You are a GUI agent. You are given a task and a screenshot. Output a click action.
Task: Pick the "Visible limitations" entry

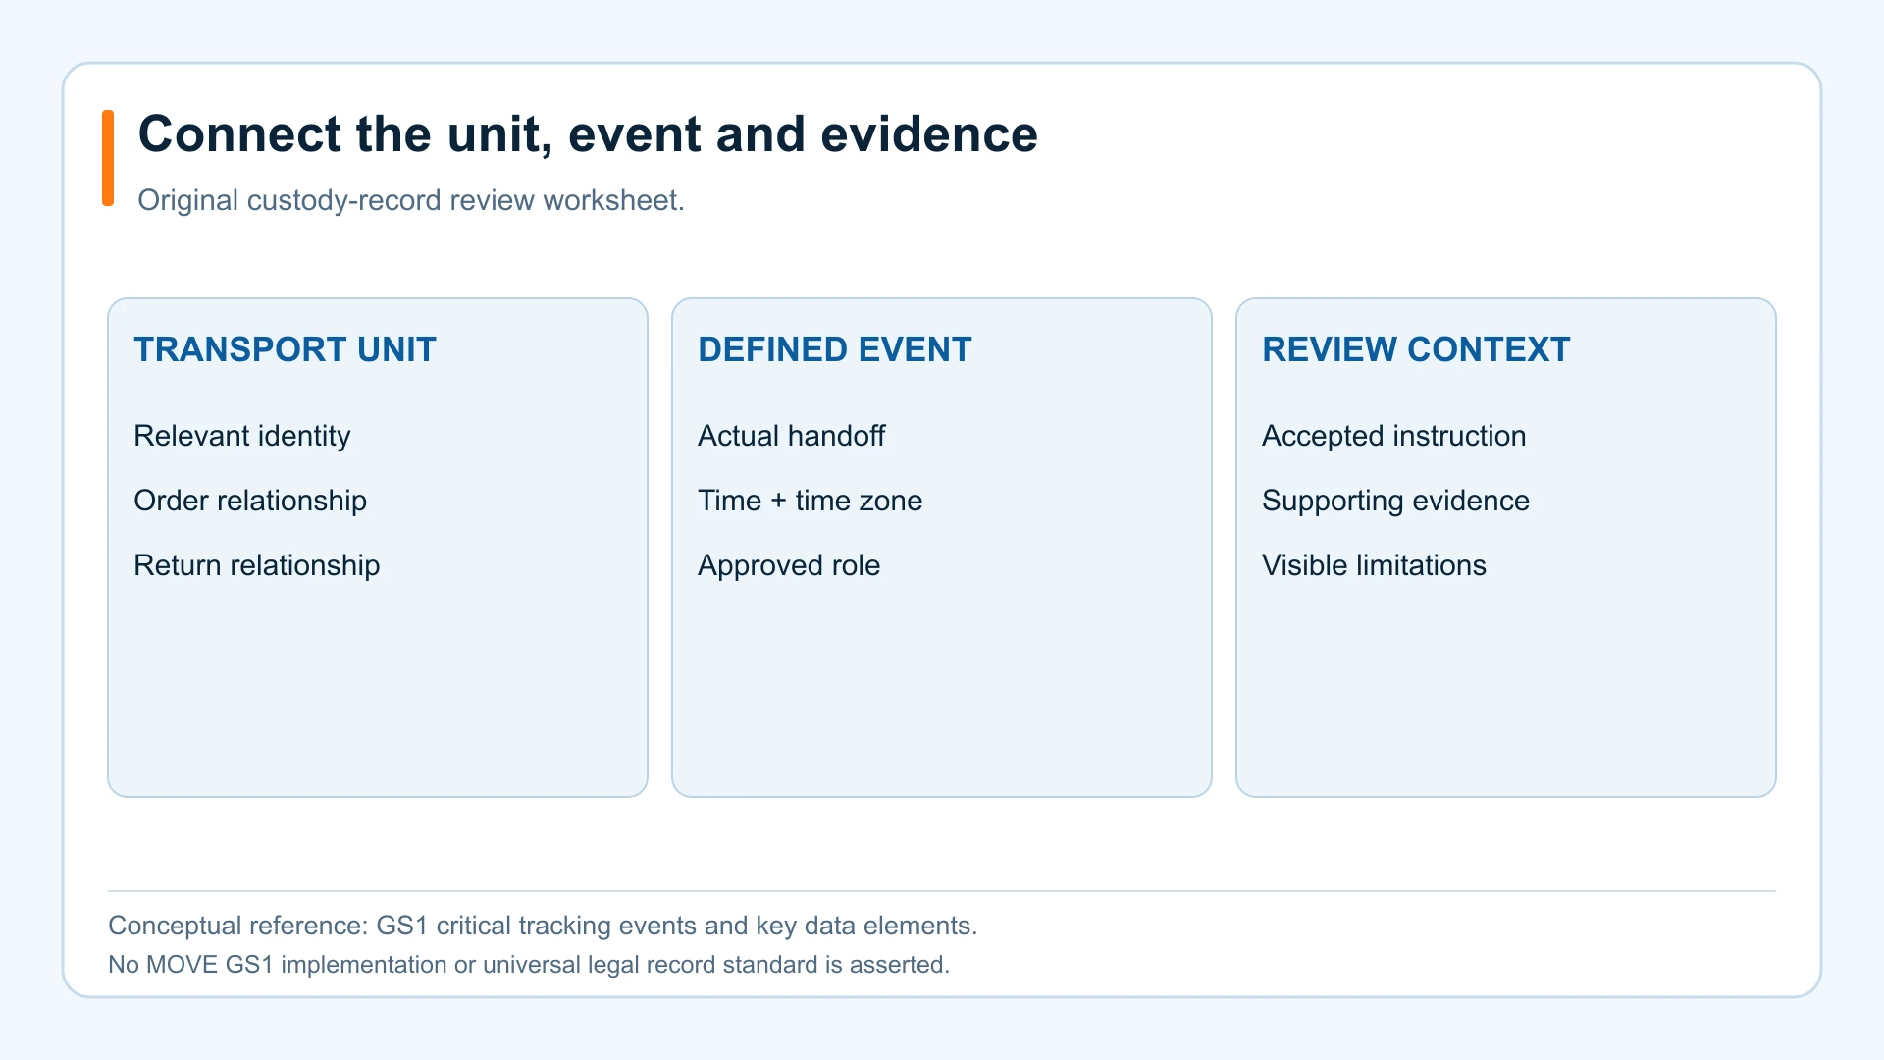1374,565
